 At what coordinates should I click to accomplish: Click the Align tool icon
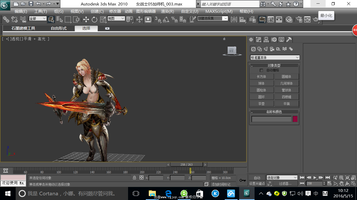tap(243, 19)
